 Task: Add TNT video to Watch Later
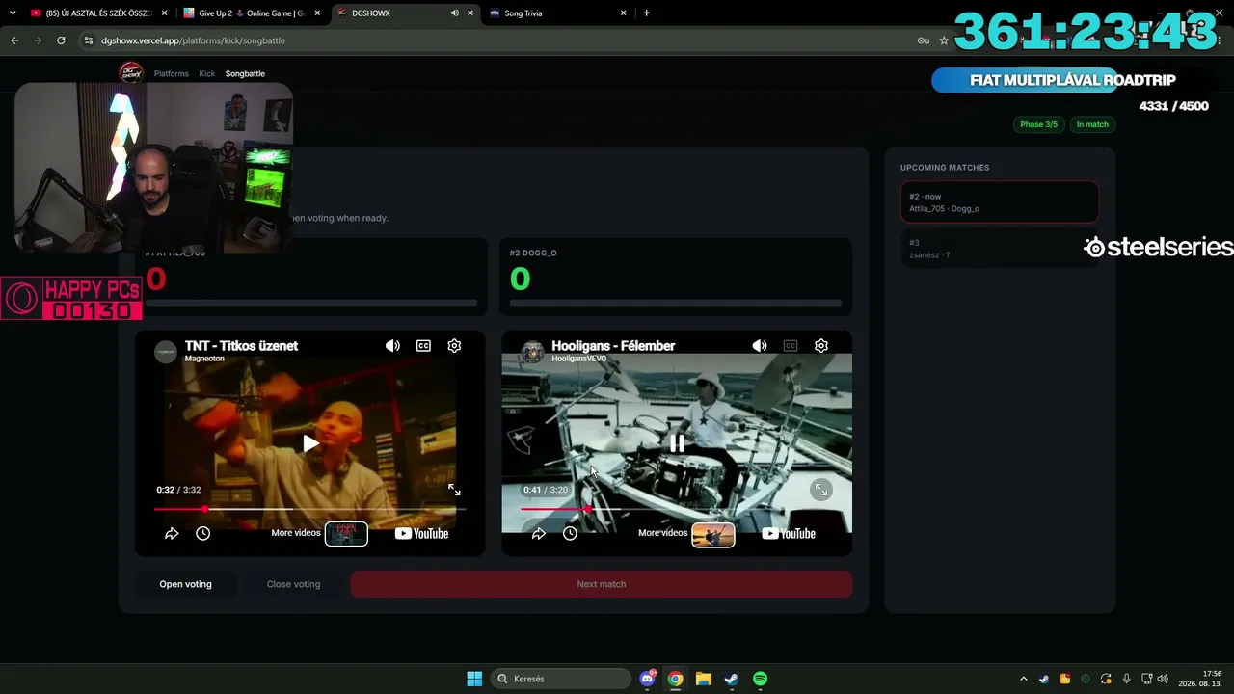coord(202,533)
